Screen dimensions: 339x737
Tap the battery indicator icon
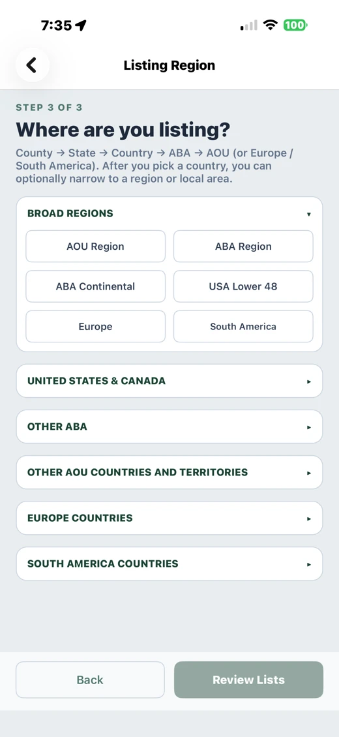click(295, 25)
